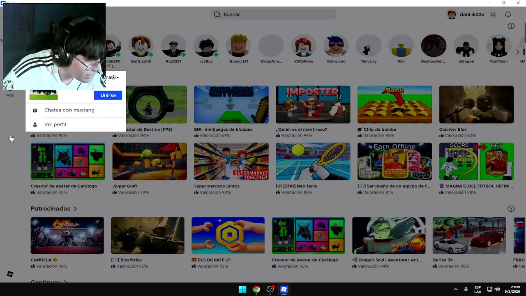Open taskbar volume speaker icon
Image resolution: width=526 pixels, height=296 pixels.
coord(497,289)
